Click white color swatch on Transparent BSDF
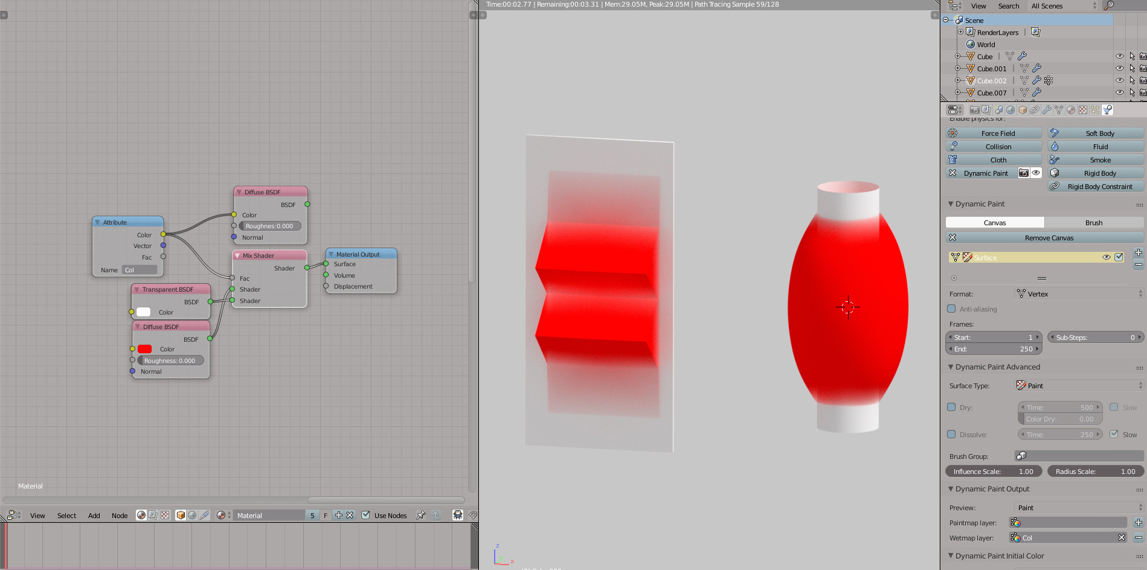Image resolution: width=1147 pixels, height=570 pixels. [143, 312]
